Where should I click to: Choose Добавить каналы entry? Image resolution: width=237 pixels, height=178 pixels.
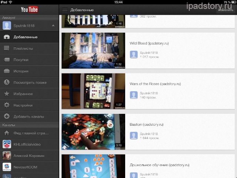click(30, 116)
